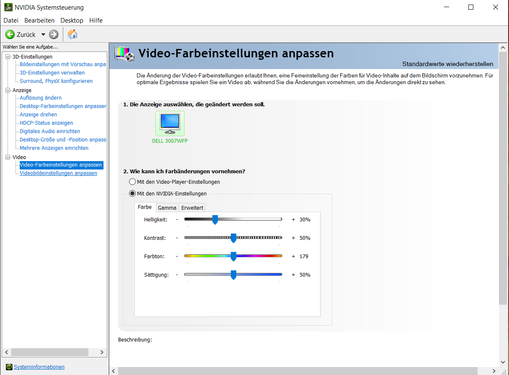
Task: Open Videobildeinstellungen anpassen link
Action: pyautogui.click(x=58, y=173)
